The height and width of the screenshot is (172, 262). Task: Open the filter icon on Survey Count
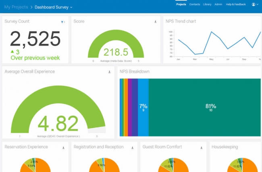click(x=62, y=22)
